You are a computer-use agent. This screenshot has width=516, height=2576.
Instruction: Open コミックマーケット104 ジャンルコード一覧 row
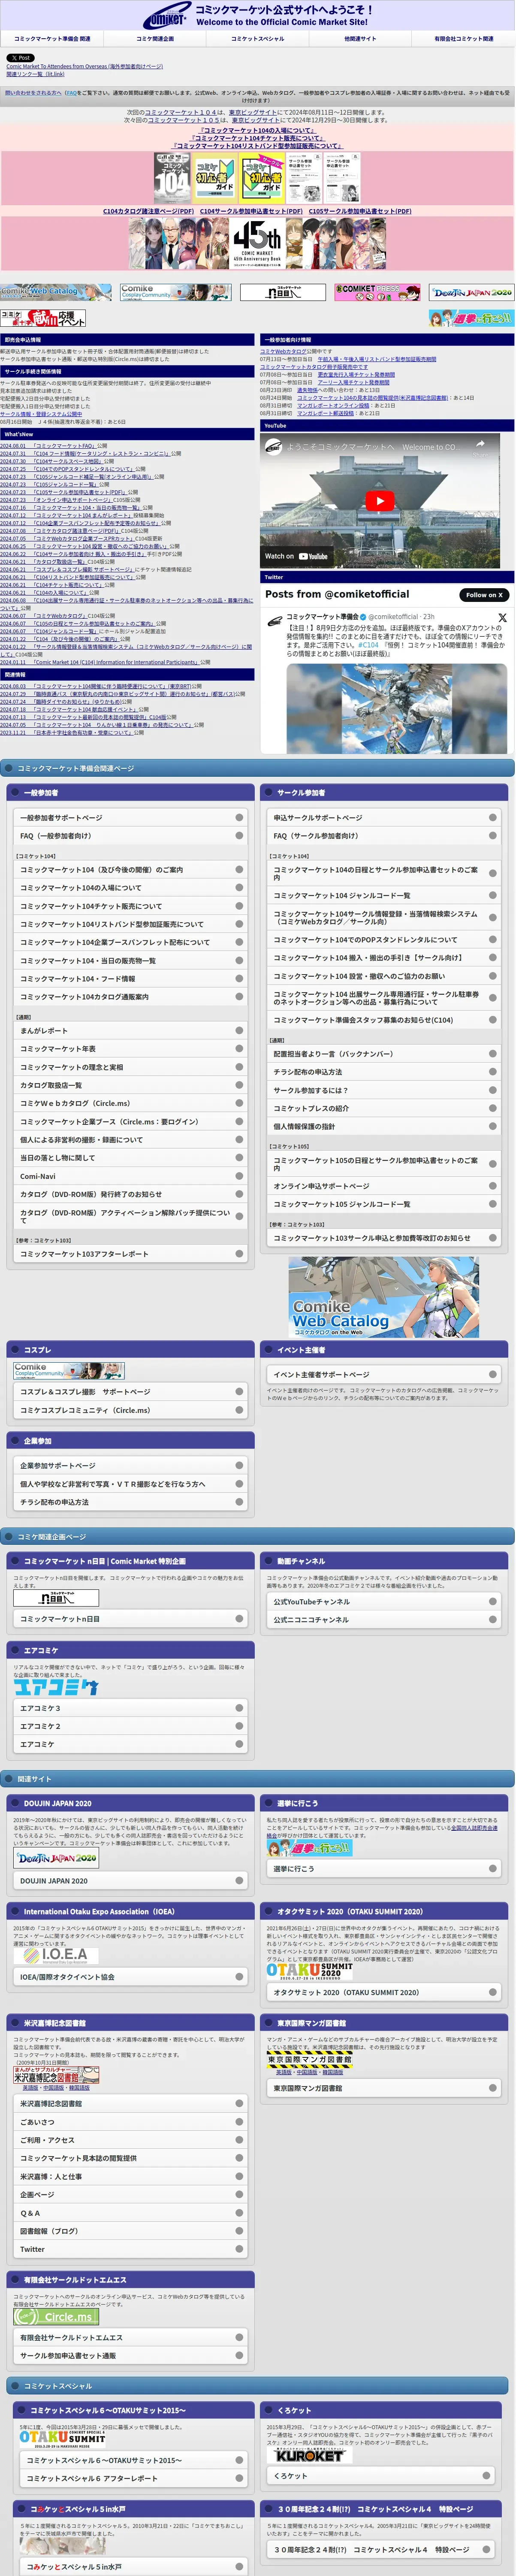coord(384,895)
